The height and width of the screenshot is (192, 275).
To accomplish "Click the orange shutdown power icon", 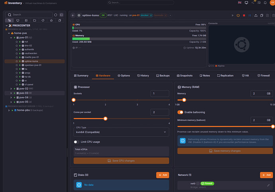I will 238,16.
